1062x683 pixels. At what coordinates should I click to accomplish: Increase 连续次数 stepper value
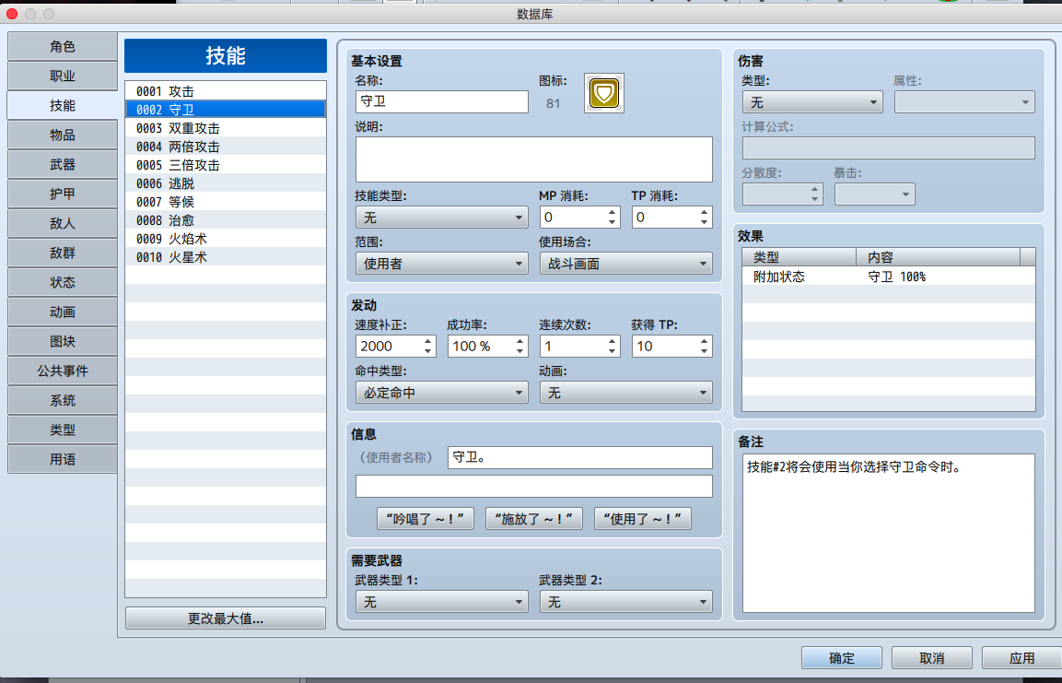(x=613, y=341)
